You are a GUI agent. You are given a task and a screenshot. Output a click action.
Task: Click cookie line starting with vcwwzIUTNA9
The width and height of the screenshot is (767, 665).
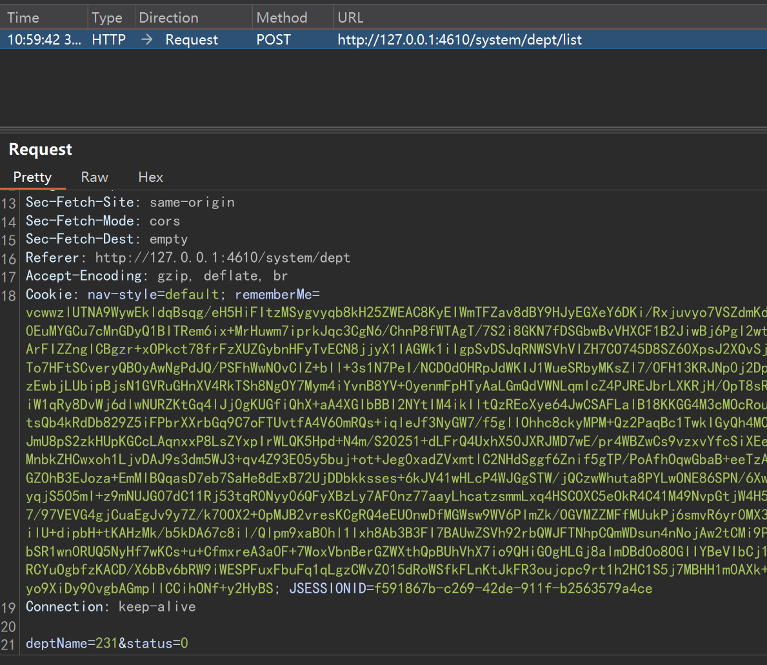pos(396,312)
